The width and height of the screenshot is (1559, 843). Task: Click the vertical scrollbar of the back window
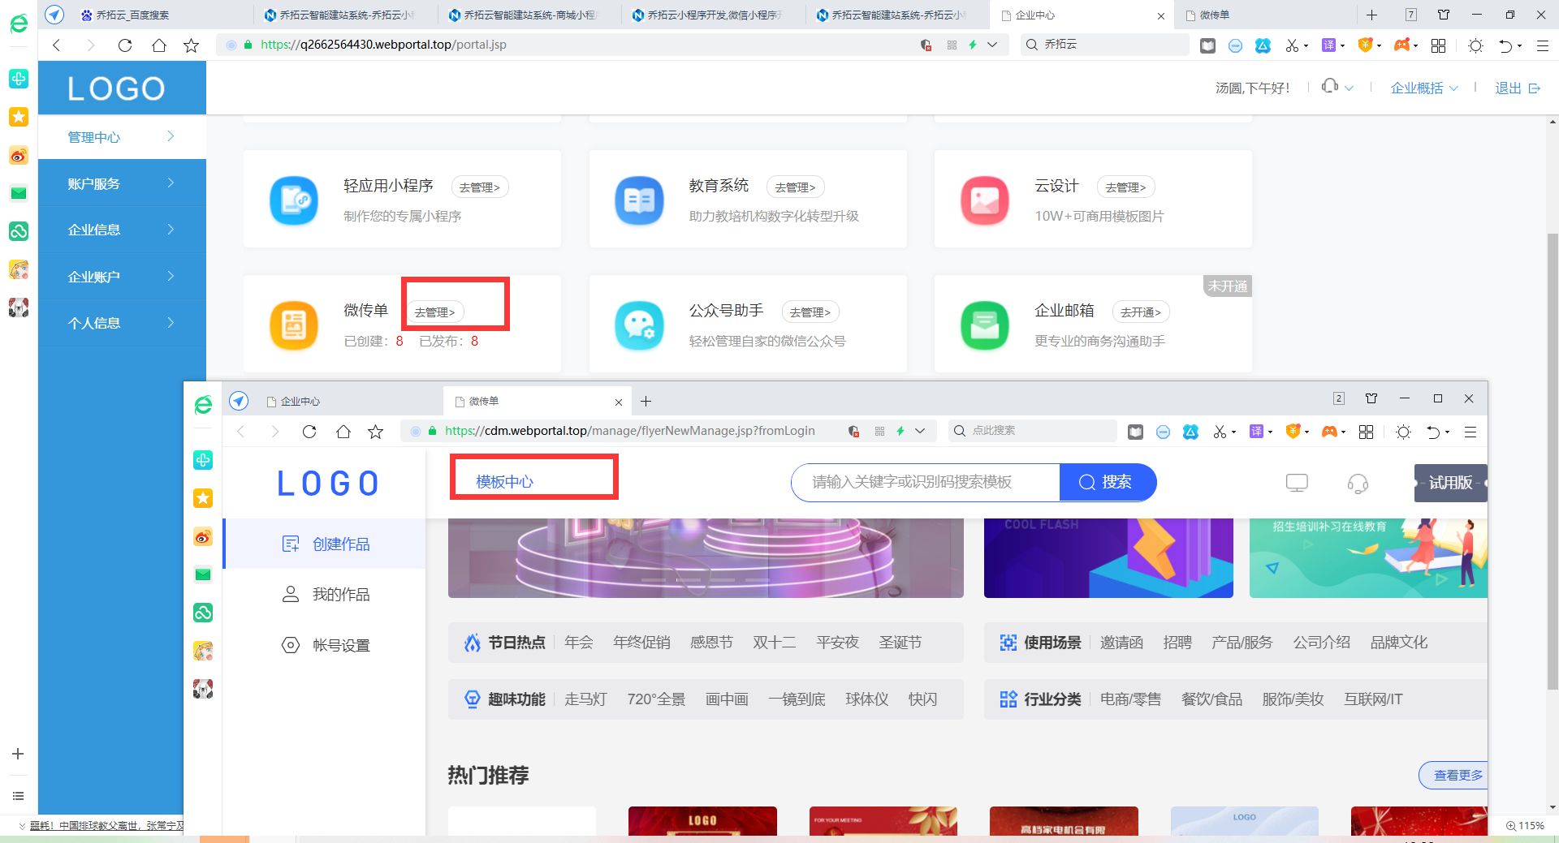[1553, 462]
